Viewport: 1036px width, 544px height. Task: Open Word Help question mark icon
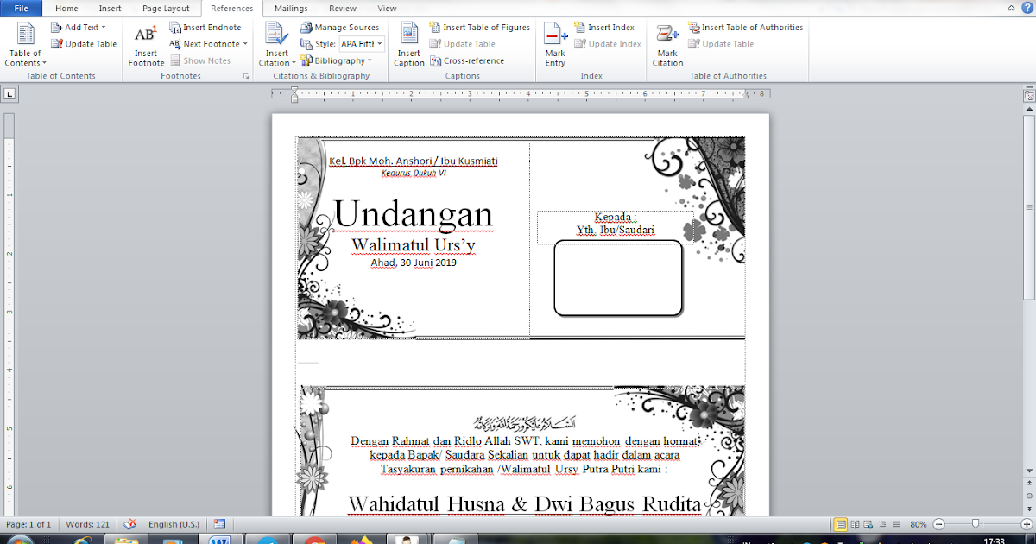pos(1027,8)
